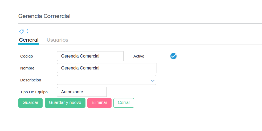Select the General tab
The width and height of the screenshot is (262, 131).
click(29, 40)
